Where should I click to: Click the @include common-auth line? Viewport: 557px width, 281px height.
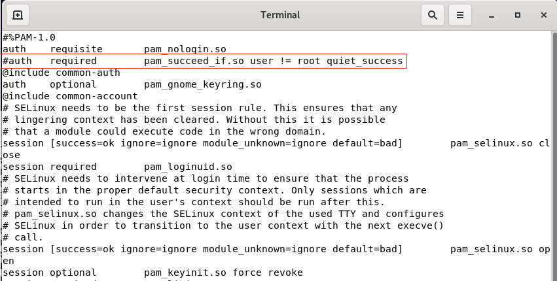[62, 73]
